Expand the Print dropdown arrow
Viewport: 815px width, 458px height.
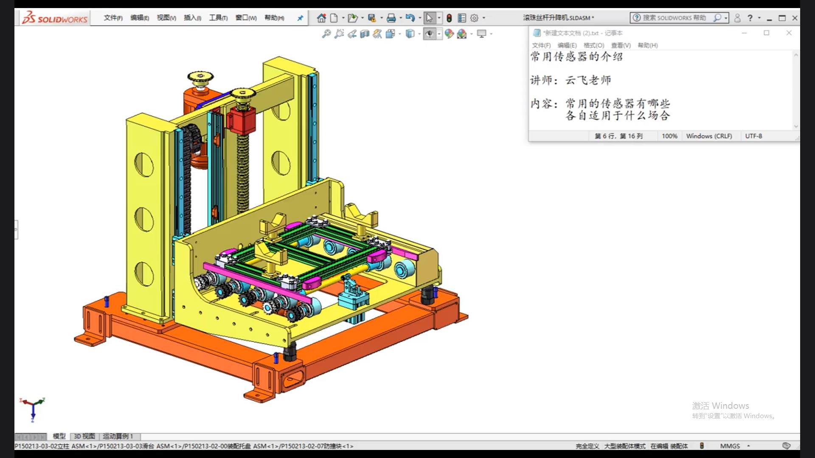401,18
